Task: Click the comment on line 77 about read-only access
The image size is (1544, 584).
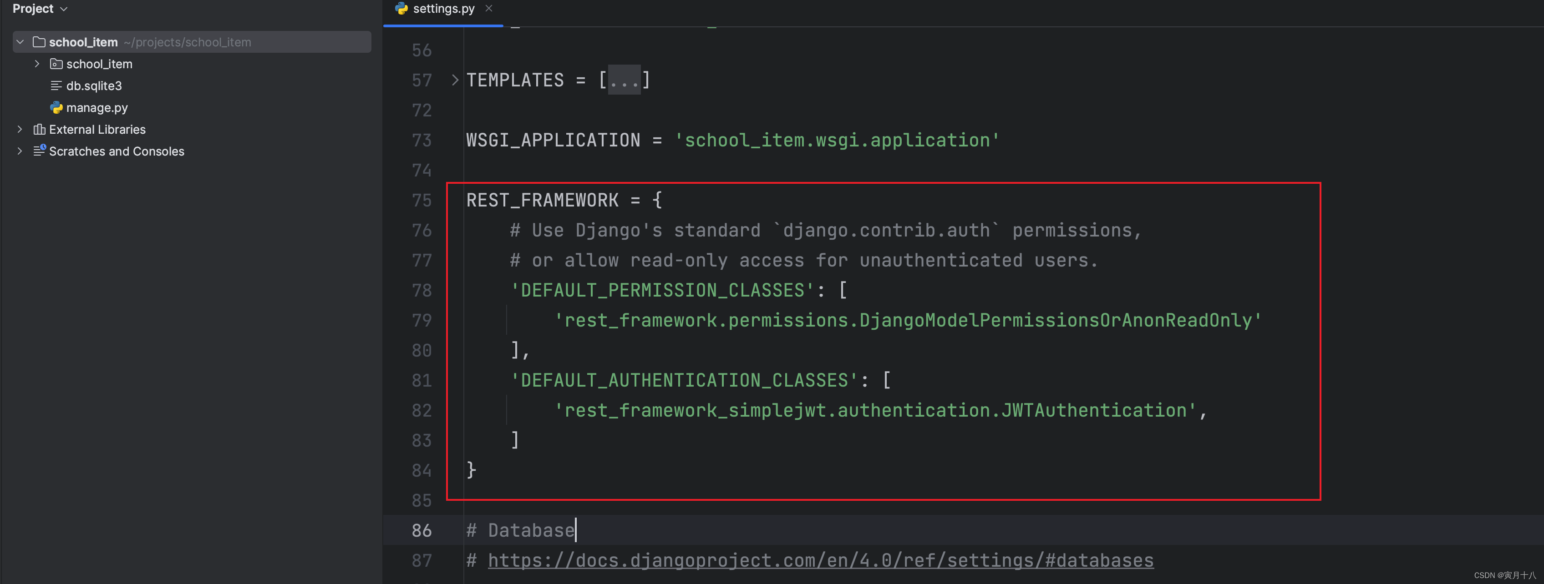Action: coord(804,261)
